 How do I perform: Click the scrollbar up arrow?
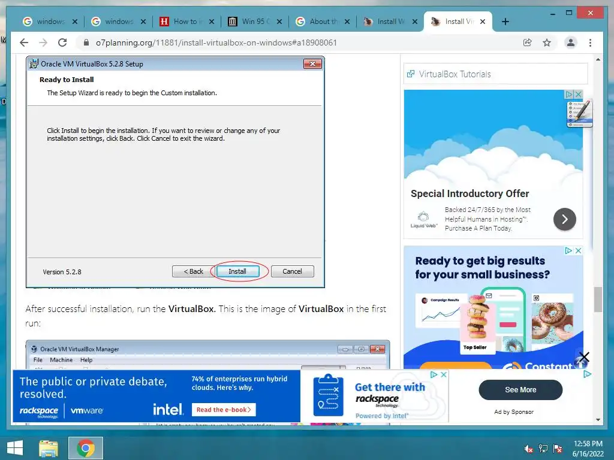click(598, 59)
